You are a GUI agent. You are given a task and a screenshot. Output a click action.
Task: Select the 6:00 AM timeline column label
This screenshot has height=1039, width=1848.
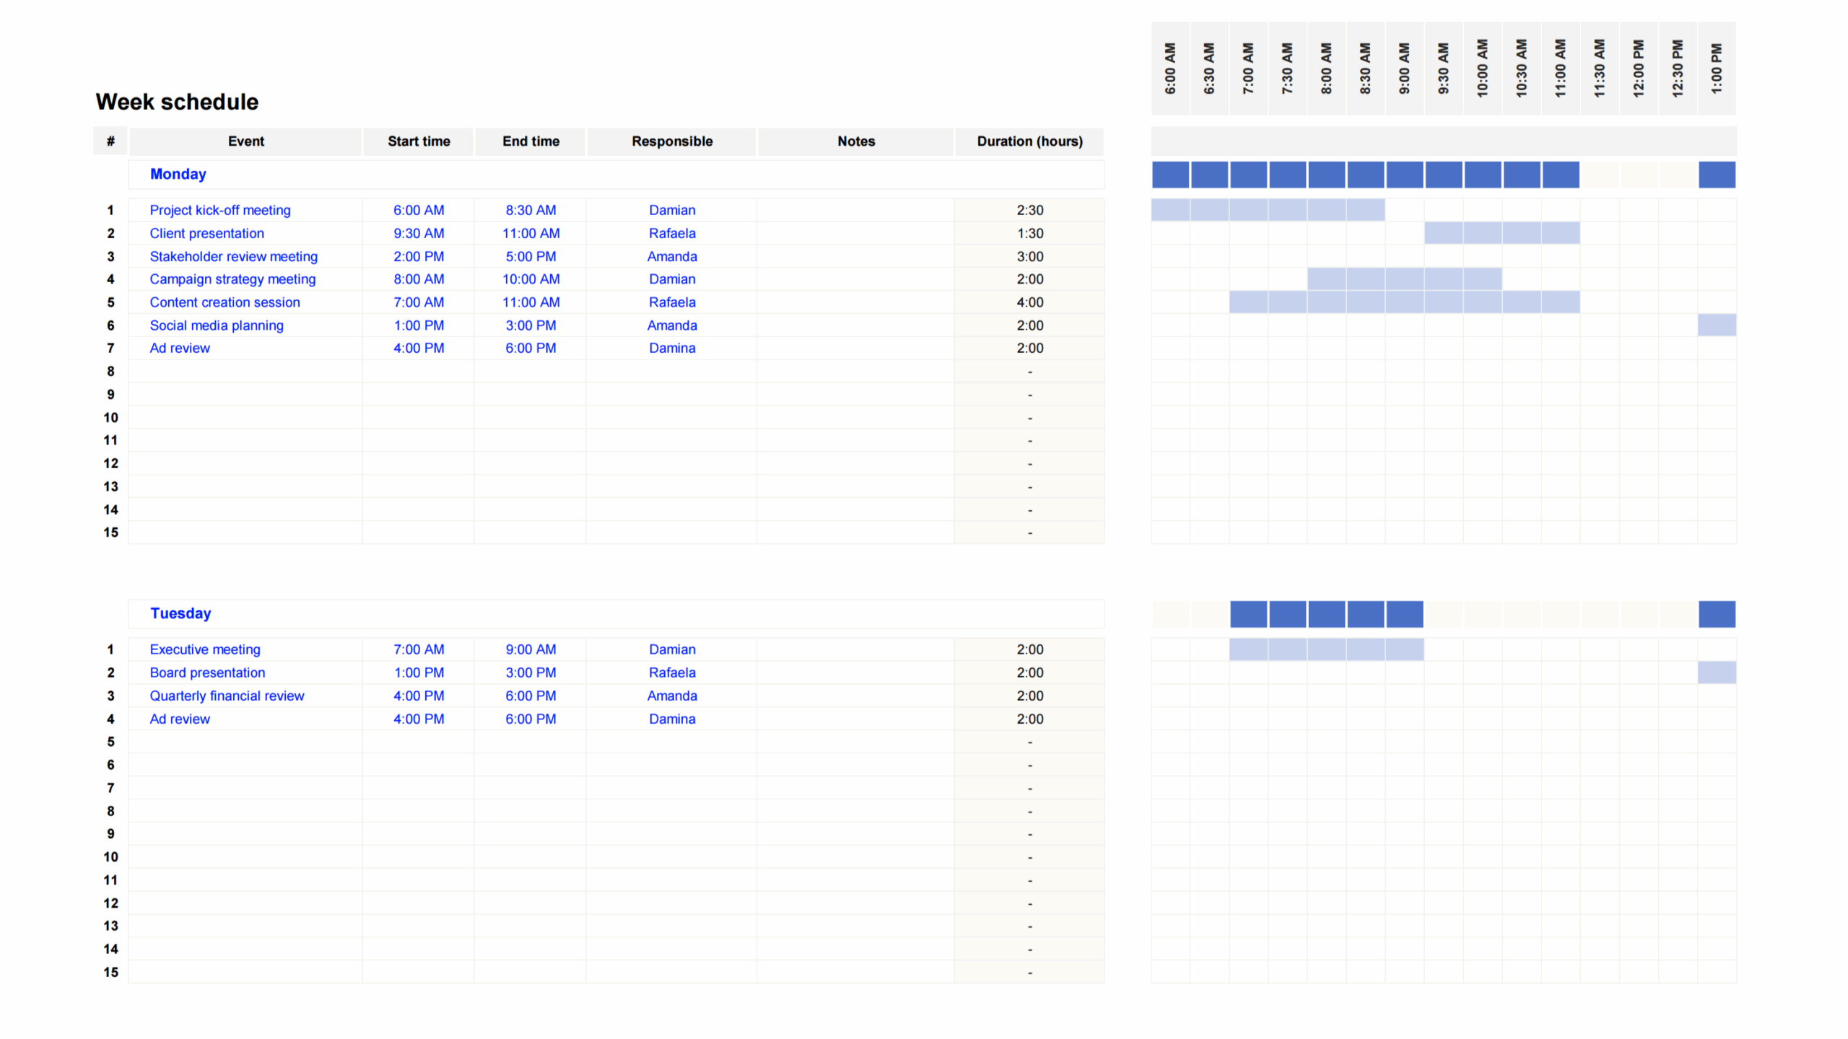(x=1170, y=70)
